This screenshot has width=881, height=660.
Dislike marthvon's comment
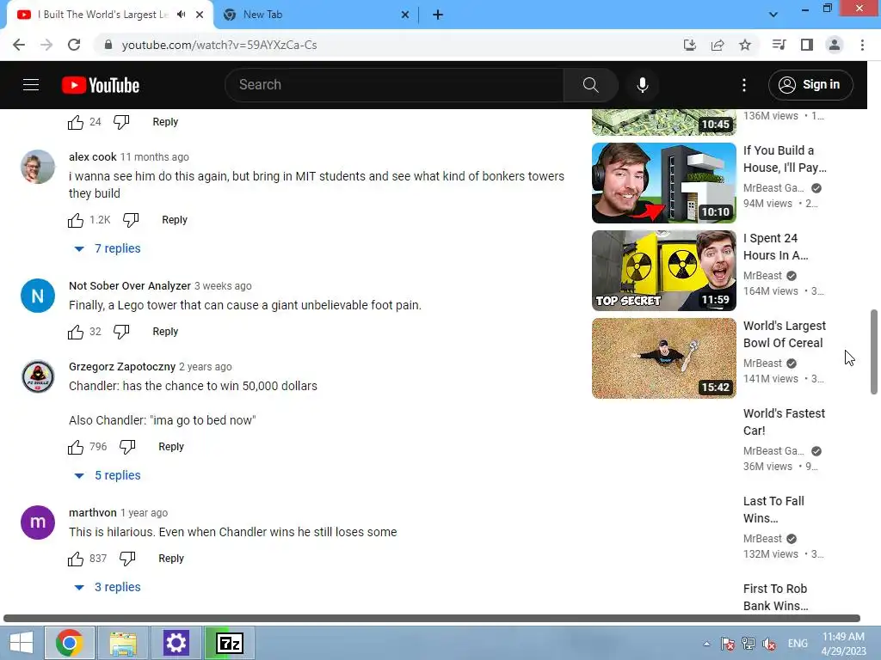[127, 559]
